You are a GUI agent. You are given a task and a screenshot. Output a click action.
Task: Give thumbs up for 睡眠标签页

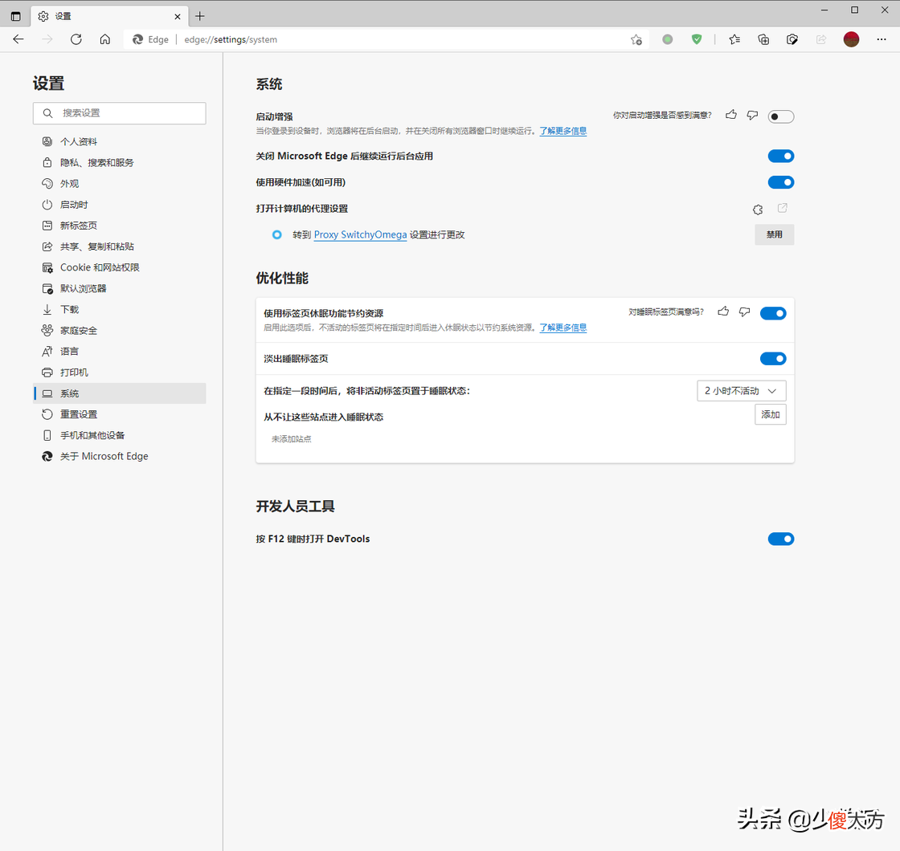tap(723, 312)
